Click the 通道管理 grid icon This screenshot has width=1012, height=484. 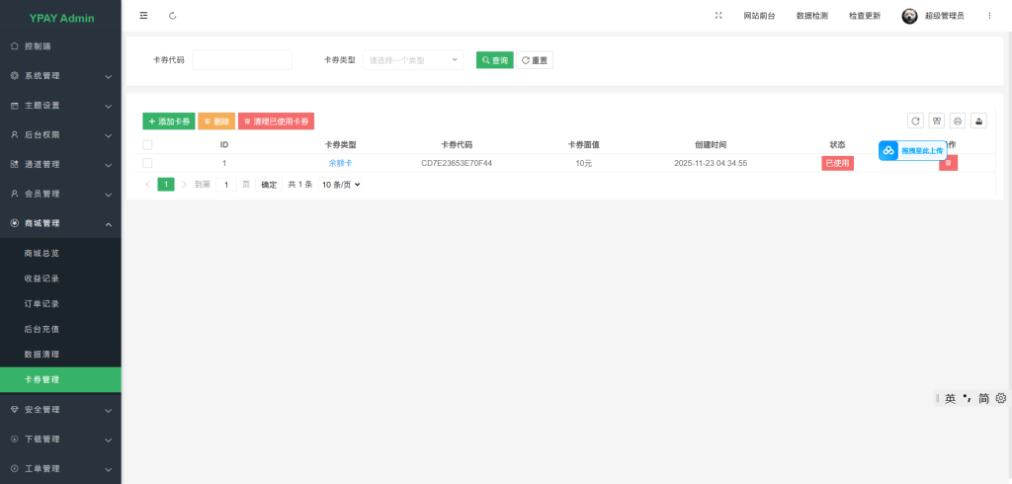15,165
